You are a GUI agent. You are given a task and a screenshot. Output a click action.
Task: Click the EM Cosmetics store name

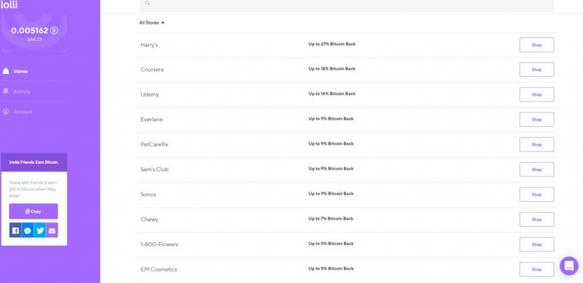[x=158, y=269]
